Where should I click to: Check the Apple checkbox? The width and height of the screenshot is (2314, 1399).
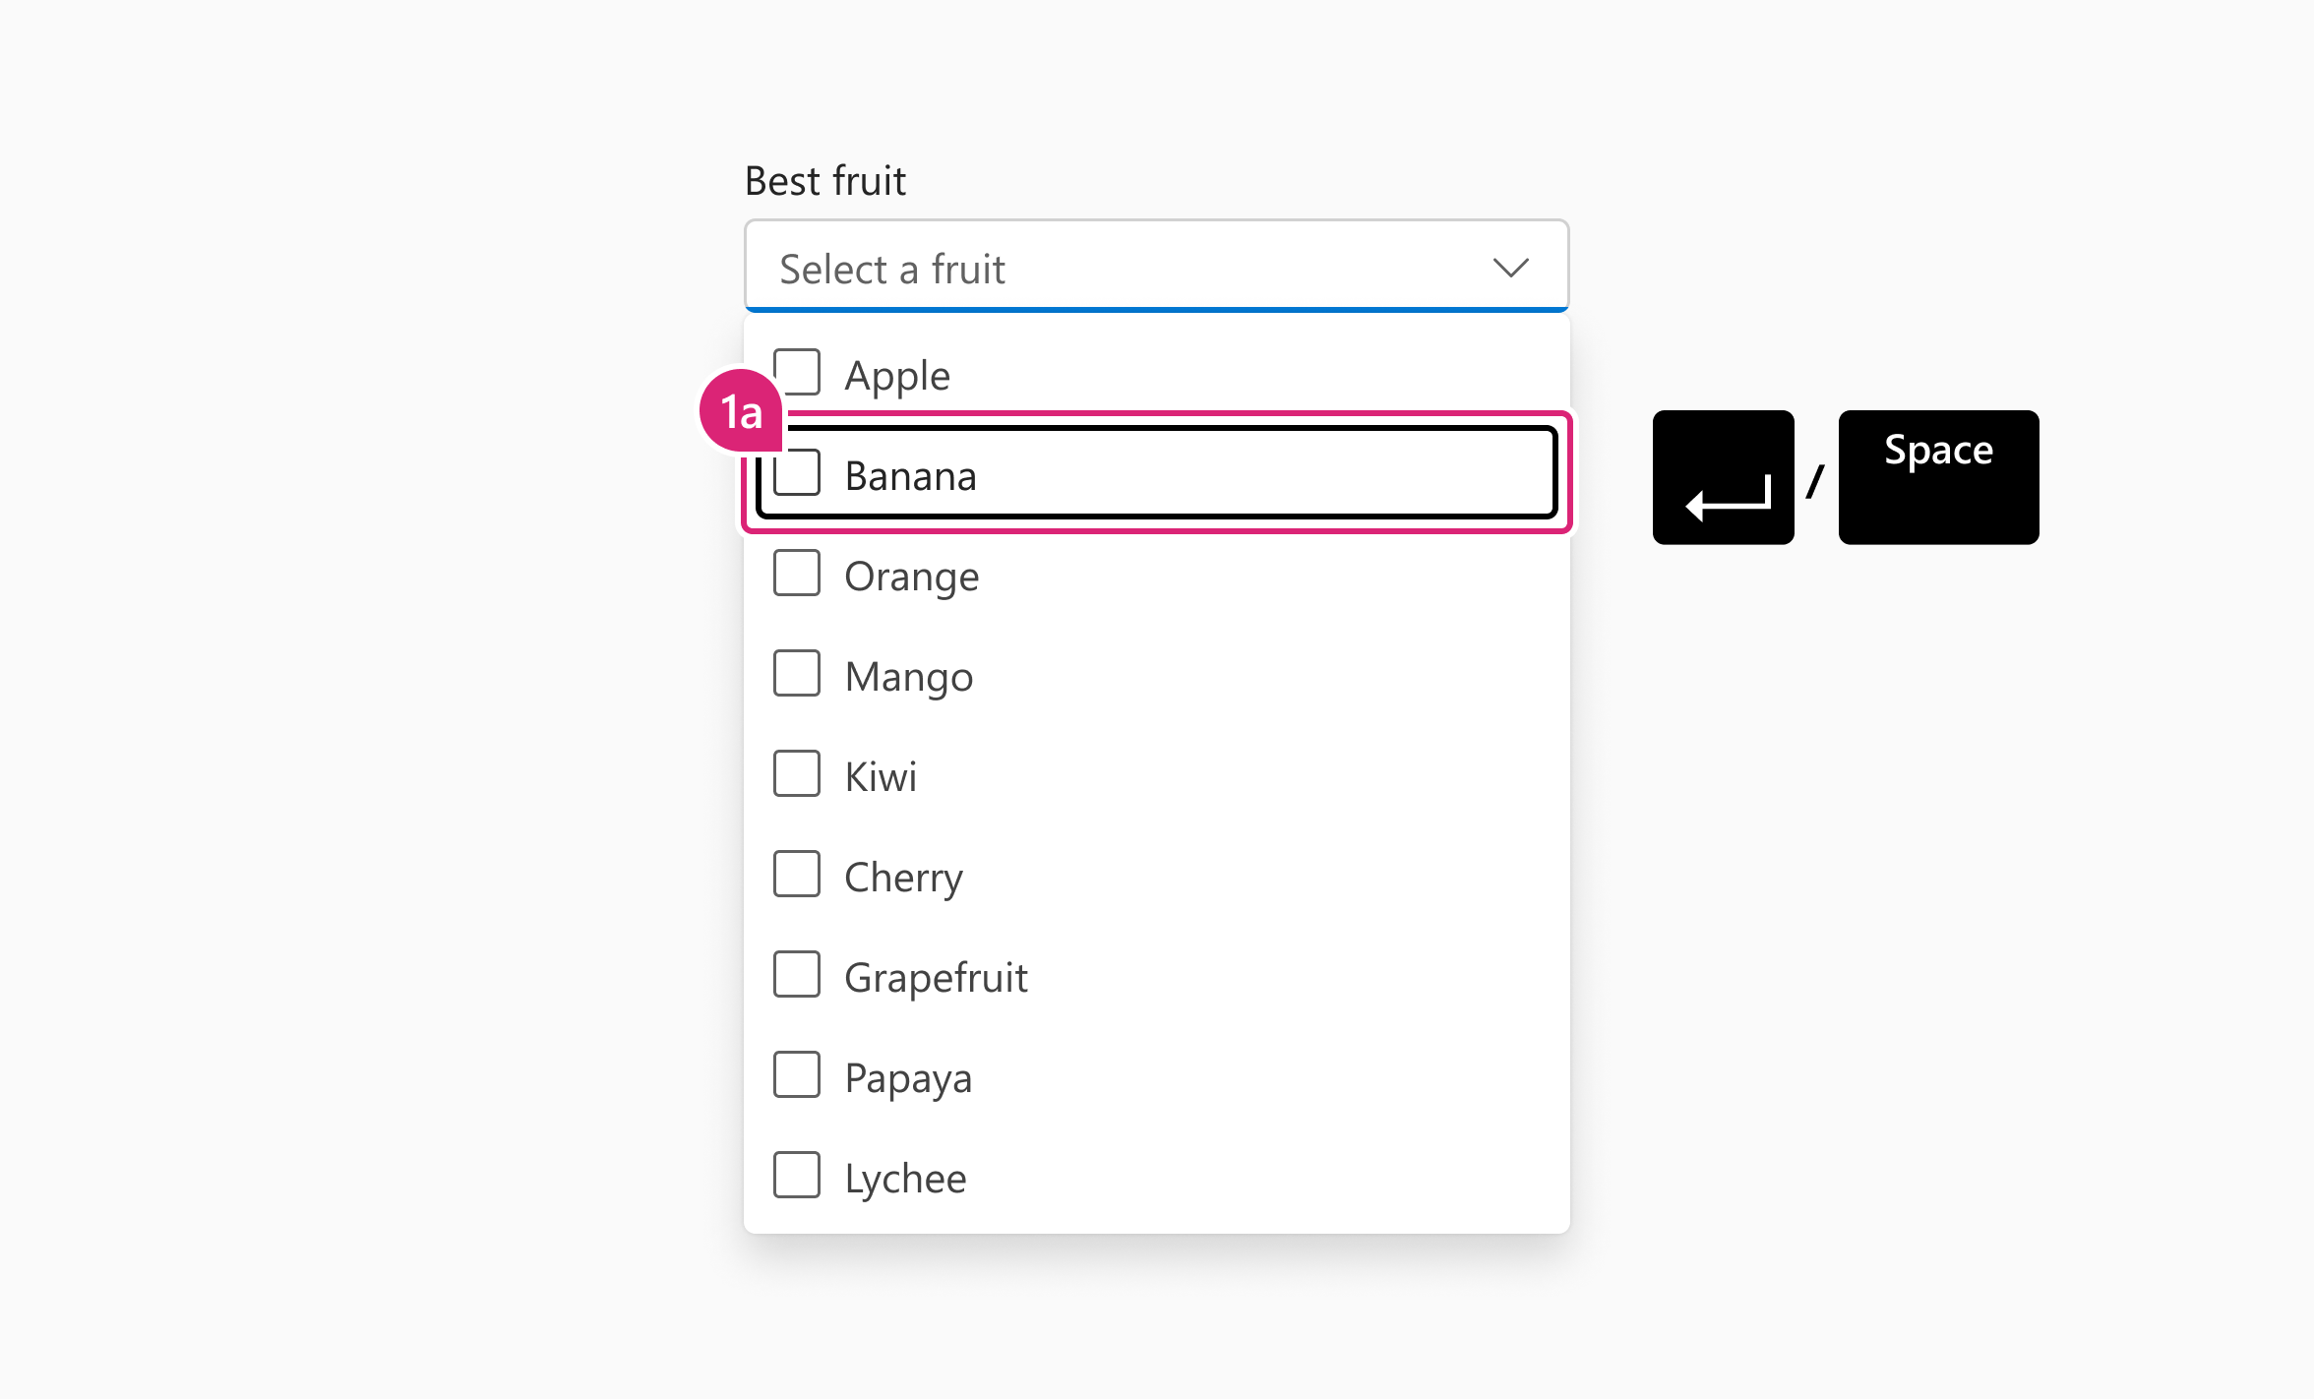tap(797, 372)
